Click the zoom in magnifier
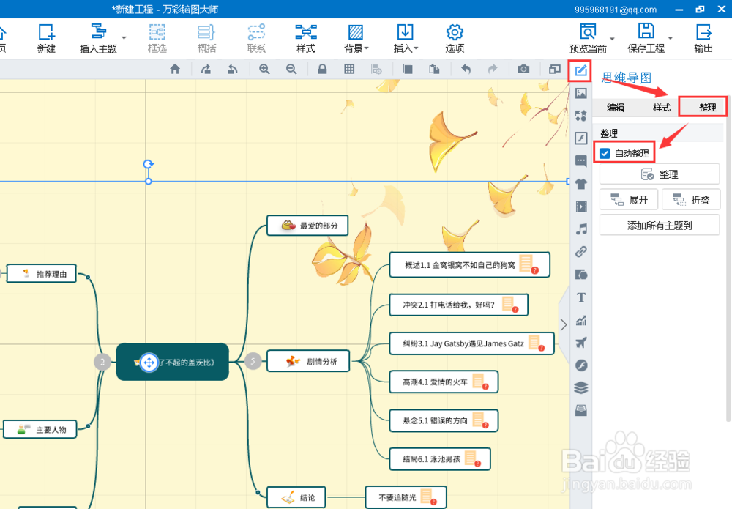Screen dimensions: 732x509 tap(264, 69)
